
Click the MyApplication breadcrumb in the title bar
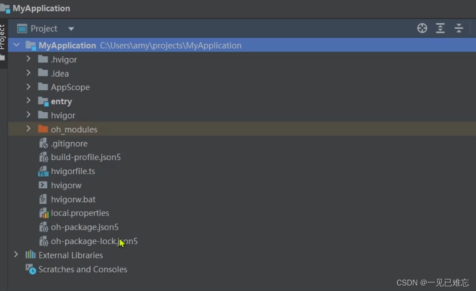point(41,8)
